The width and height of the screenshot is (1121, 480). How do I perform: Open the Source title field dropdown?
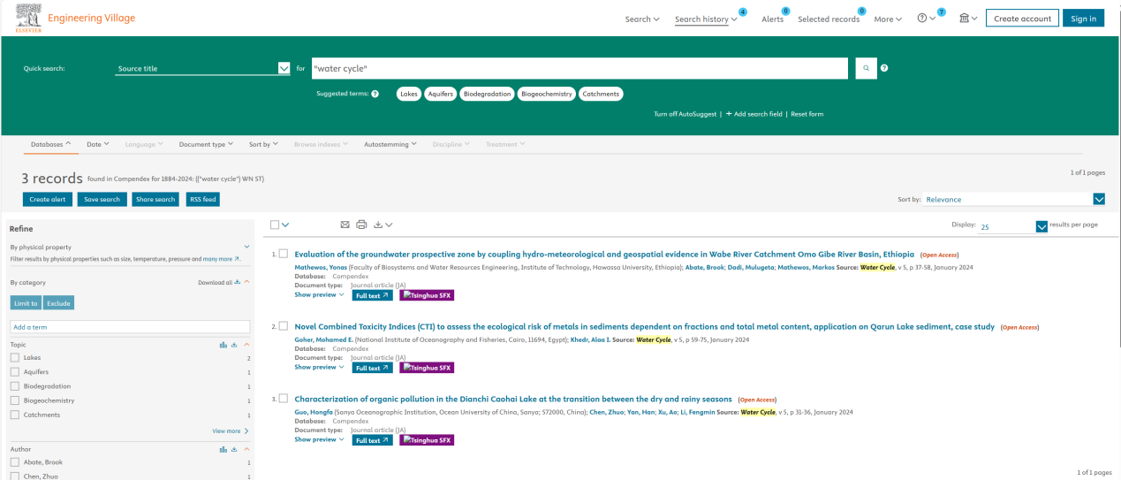point(284,68)
